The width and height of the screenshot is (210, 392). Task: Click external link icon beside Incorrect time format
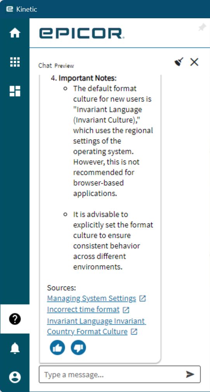(x=126, y=310)
